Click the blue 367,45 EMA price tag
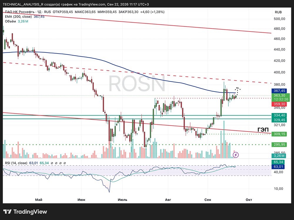Image resolution: width=294 pixels, height=220 pixels. [x=279, y=91]
